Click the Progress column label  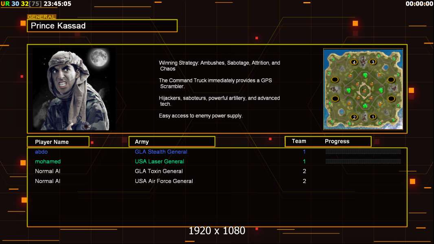click(x=337, y=141)
